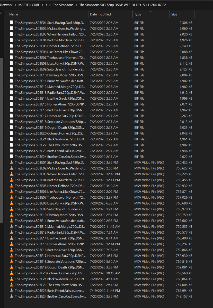Click the 230,432 KB size value
This screenshot has height=308, width=213.
coord(184,162)
